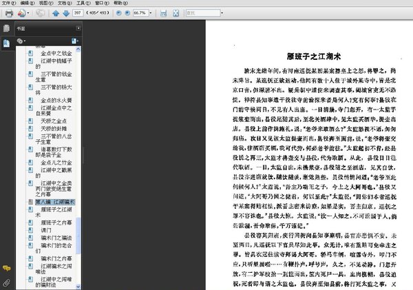Click the zoom percentage field 66.7%
Screen dimensions: 413x290
140,12
